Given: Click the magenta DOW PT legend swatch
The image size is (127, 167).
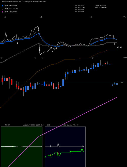Looking at the screenshot, I should pos(3,12).
